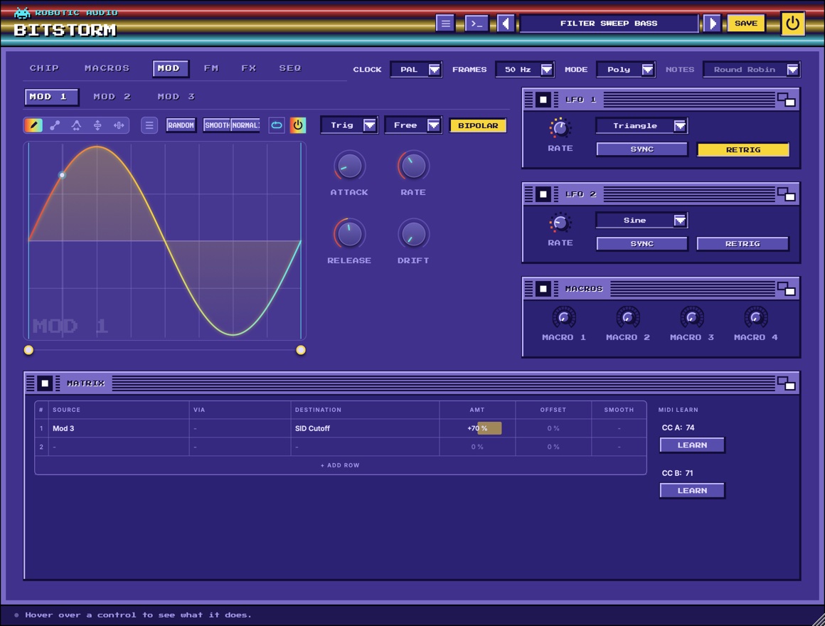Select the SID Cutoff destination cell
The width and height of the screenshot is (825, 626).
[365, 428]
